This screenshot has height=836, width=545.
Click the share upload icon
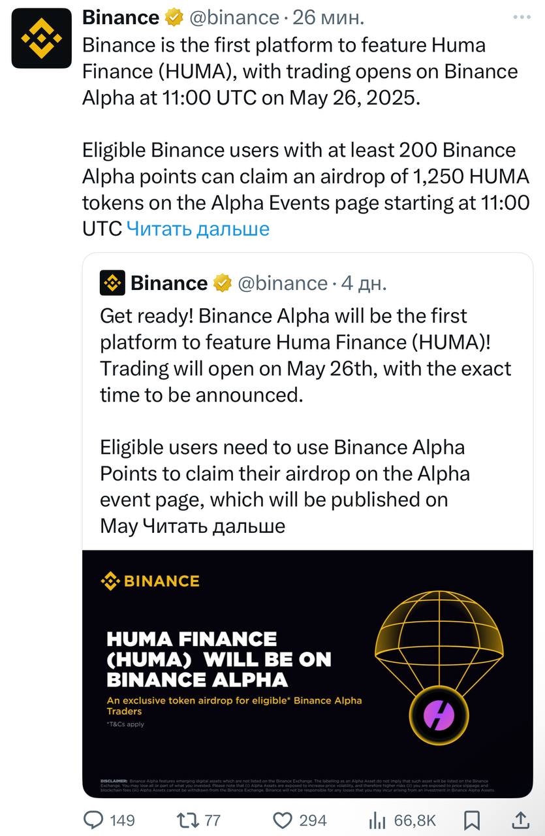(520, 820)
